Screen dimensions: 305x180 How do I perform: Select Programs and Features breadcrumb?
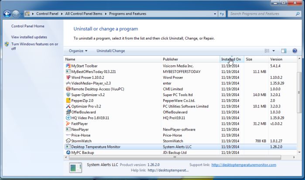tap(127, 14)
